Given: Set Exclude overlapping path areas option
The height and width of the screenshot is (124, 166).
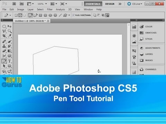Looking at the screenshot, I should click(x=107, y=15).
